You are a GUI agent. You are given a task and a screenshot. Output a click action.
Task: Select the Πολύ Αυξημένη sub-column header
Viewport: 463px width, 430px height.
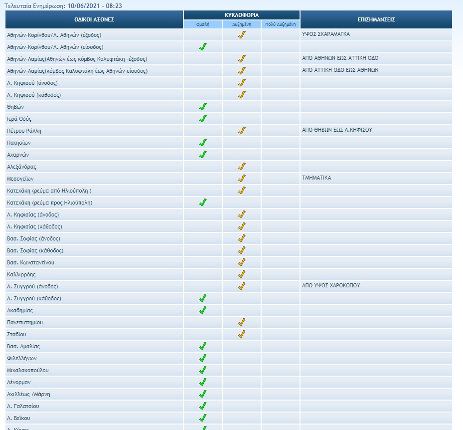[281, 24]
